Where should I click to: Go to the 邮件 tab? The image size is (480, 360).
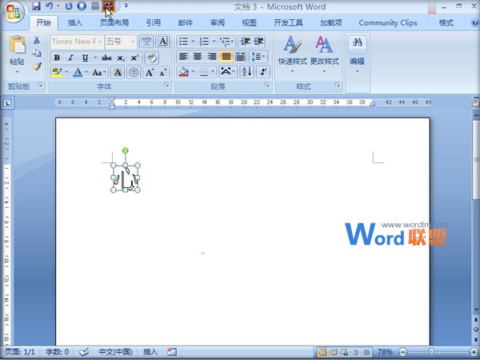tap(186, 22)
